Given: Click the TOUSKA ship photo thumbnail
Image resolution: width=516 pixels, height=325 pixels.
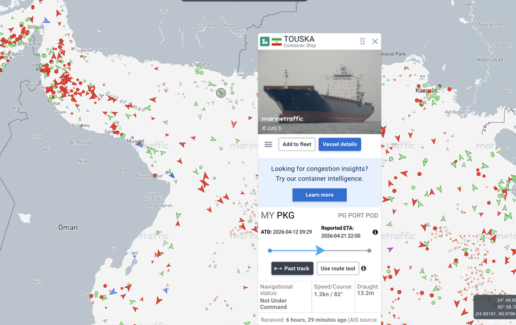Looking at the screenshot, I should [319, 92].
